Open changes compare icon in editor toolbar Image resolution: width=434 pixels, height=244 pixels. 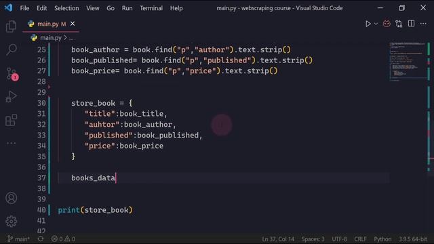pos(399,24)
